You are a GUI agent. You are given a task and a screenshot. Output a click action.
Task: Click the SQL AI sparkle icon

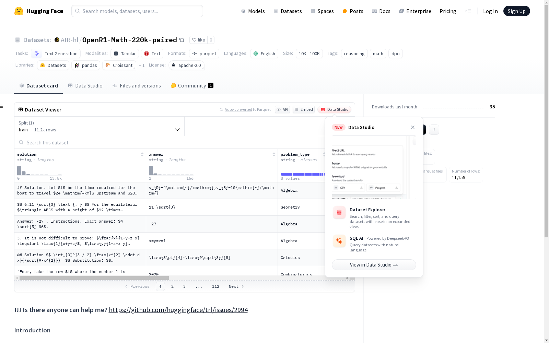[x=339, y=241]
